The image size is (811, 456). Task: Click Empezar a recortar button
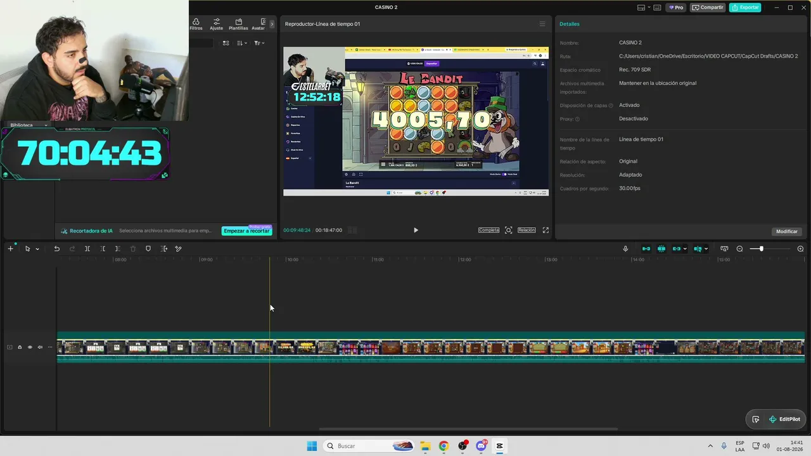pyautogui.click(x=246, y=231)
